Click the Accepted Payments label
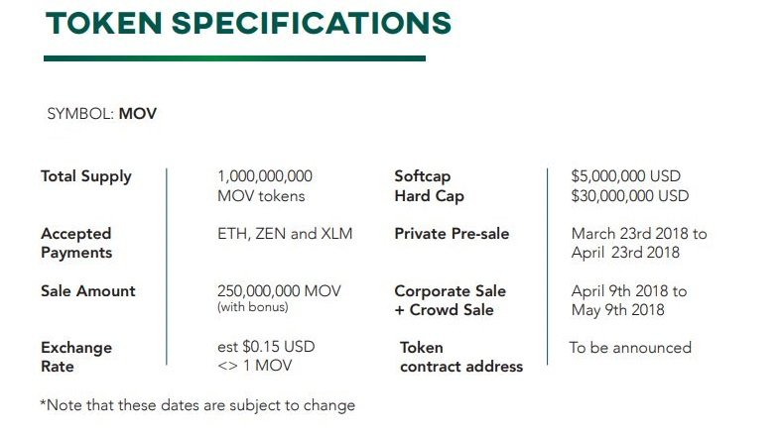Image resolution: width=782 pixels, height=436 pixels. click(76, 243)
